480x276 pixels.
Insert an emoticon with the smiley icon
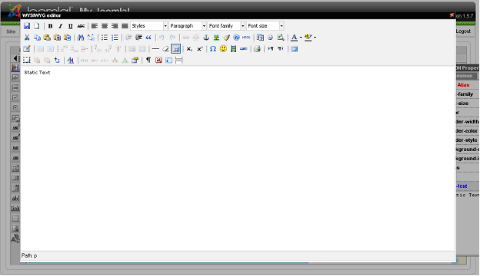223,49
